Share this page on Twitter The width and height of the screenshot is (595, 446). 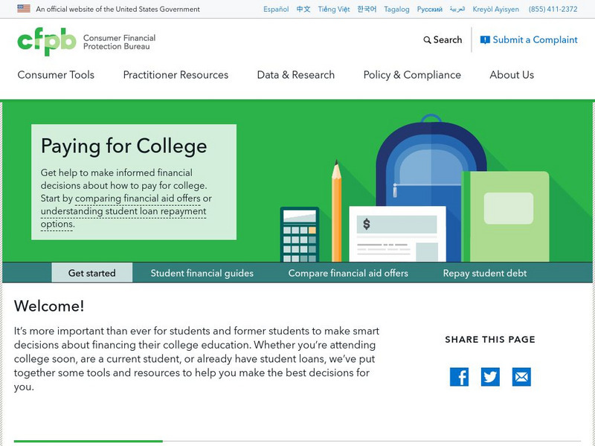click(490, 377)
